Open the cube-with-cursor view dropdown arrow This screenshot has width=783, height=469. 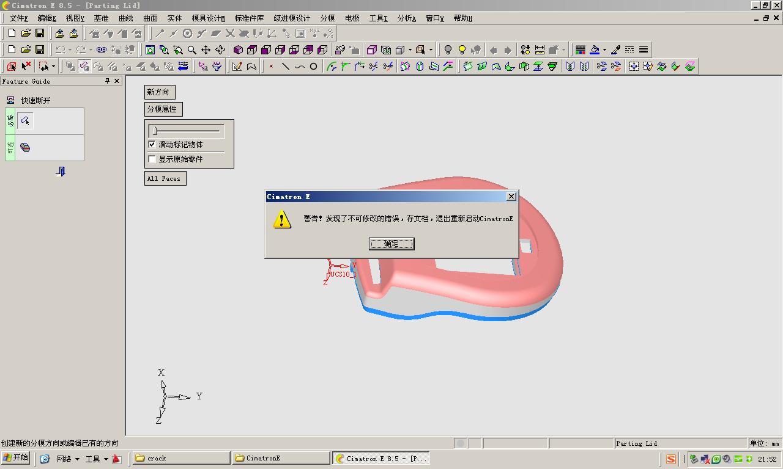point(431,49)
